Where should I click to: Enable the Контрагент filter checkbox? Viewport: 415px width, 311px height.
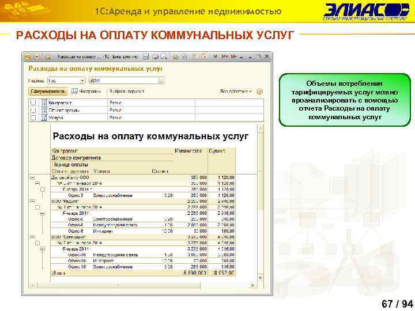coord(33,103)
